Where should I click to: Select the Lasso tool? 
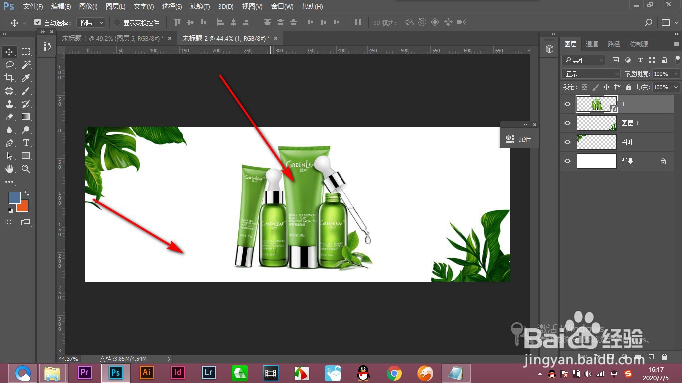tap(9, 65)
